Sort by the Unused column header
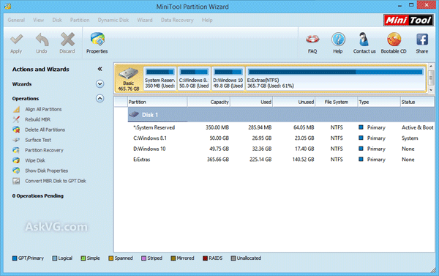 294,102
